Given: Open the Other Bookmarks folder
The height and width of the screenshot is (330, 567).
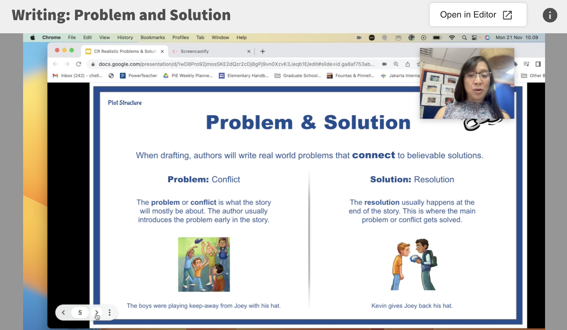Looking at the screenshot, I should pos(533,75).
